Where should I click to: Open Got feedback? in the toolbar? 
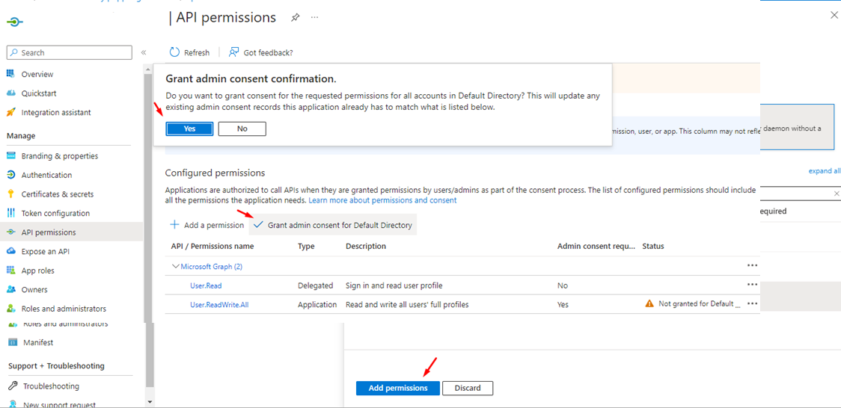pos(260,52)
